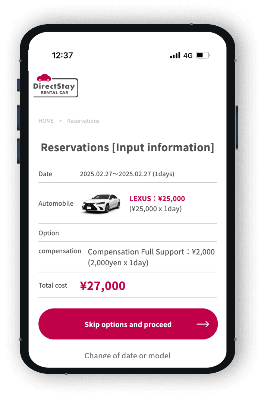Viewport: 264px width, 398px height.
Task: Click the arrow icon on the proceed button
Action: tap(203, 324)
